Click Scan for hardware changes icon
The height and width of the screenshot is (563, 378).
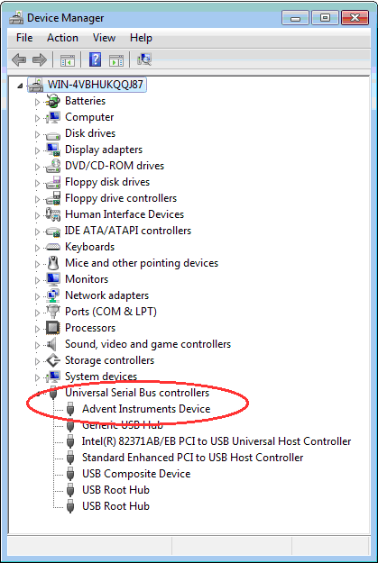pos(144,59)
